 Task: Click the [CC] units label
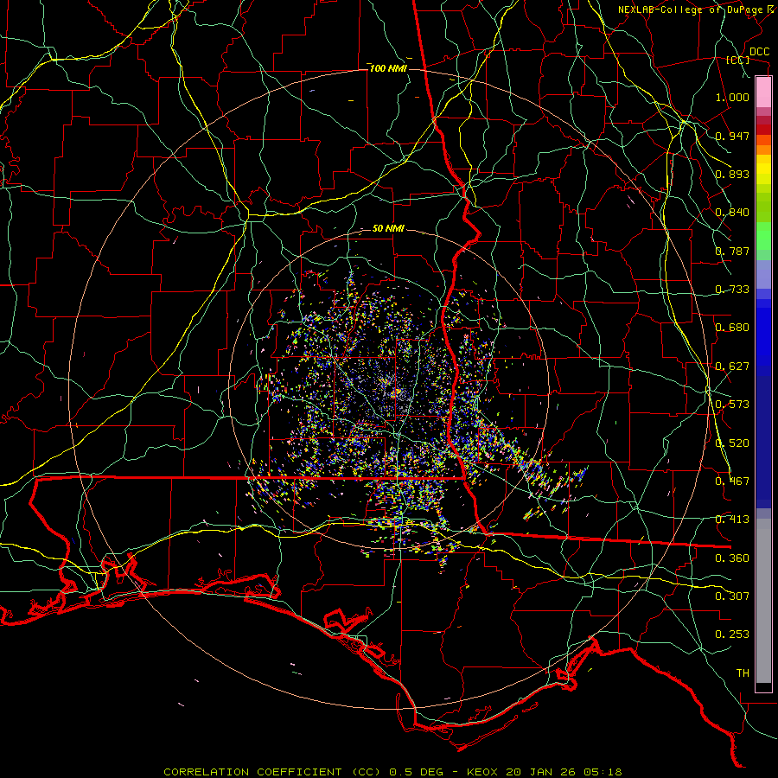(738, 60)
